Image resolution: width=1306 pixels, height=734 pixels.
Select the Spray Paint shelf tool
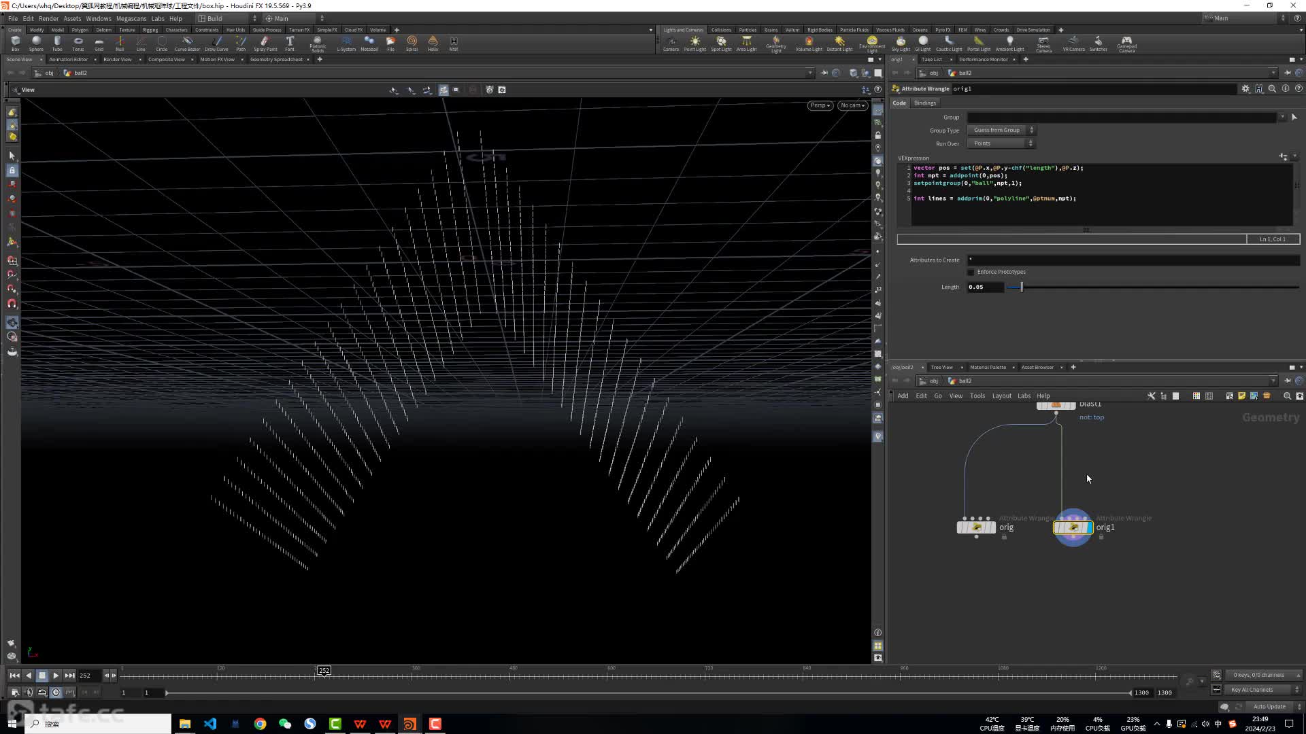pyautogui.click(x=265, y=43)
